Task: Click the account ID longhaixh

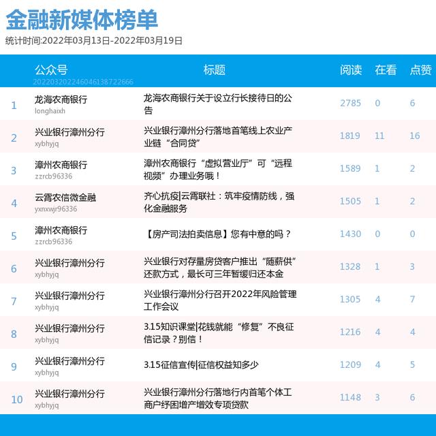Action: tap(50, 111)
